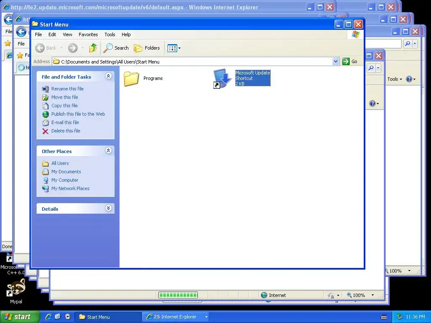Open My Documents from Other Places
Screen dimensions: 431x323
tap(66, 172)
